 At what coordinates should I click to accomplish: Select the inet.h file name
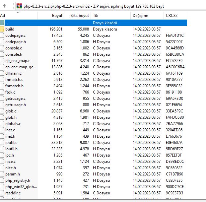click(10, 136)
